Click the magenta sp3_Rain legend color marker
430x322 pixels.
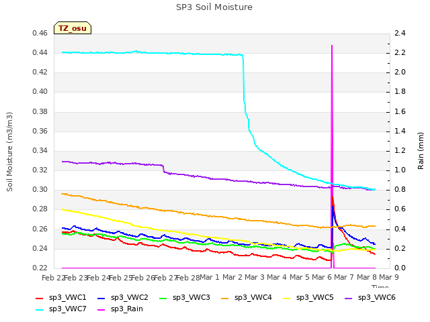point(101,310)
